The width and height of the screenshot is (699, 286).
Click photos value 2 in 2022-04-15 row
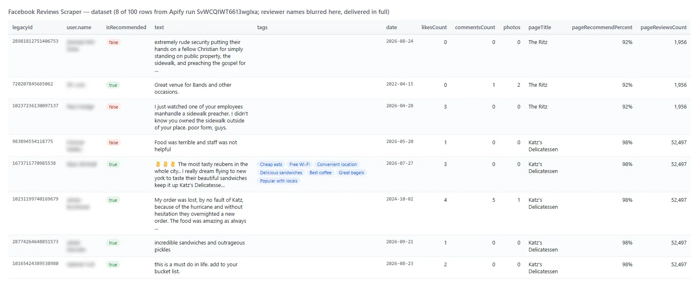[518, 85]
